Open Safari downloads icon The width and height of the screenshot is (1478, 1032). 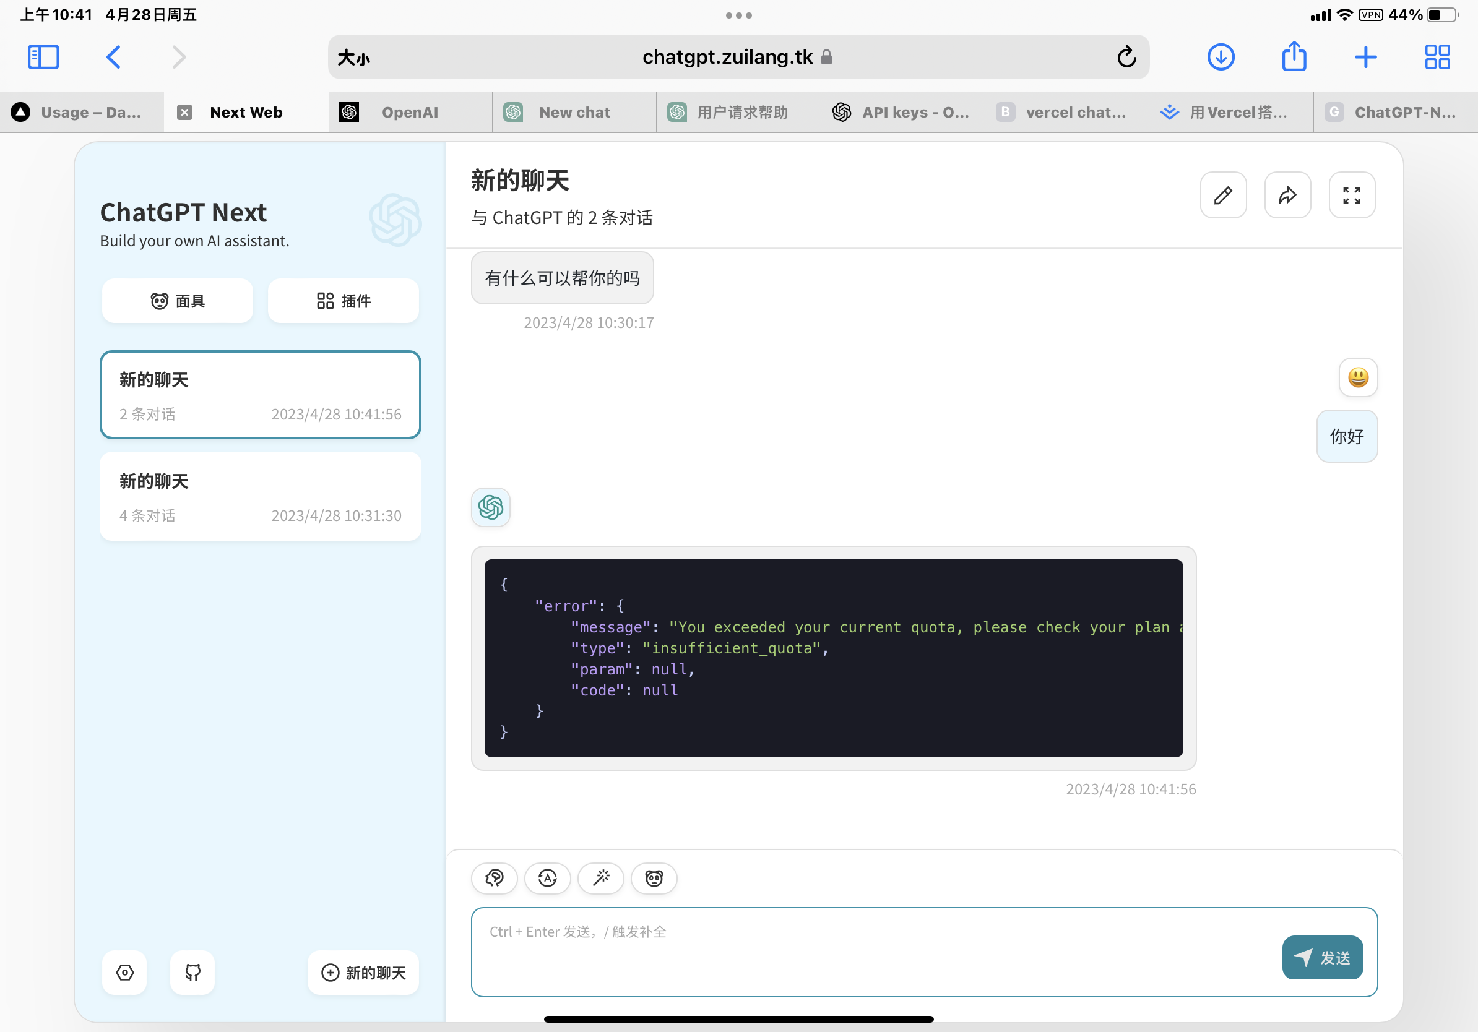pyautogui.click(x=1221, y=57)
